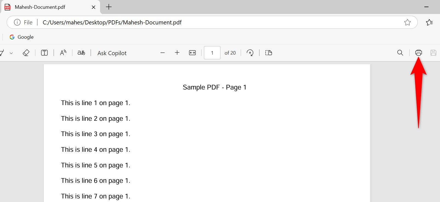Click the Print PDF icon

click(x=418, y=53)
